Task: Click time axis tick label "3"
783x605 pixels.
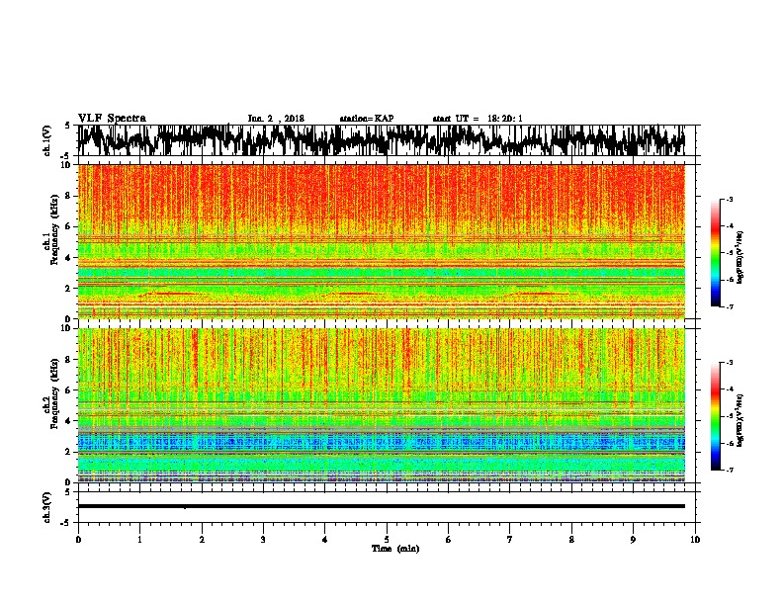Action: coord(263,540)
